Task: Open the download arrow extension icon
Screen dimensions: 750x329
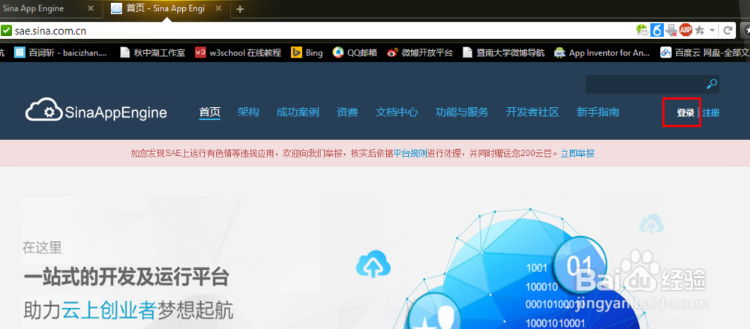Action: 671,30
